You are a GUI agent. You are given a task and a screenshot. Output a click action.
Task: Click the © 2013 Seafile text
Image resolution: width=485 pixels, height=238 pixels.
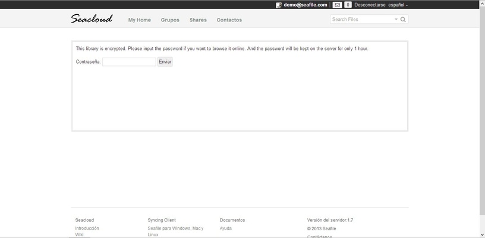322,228
